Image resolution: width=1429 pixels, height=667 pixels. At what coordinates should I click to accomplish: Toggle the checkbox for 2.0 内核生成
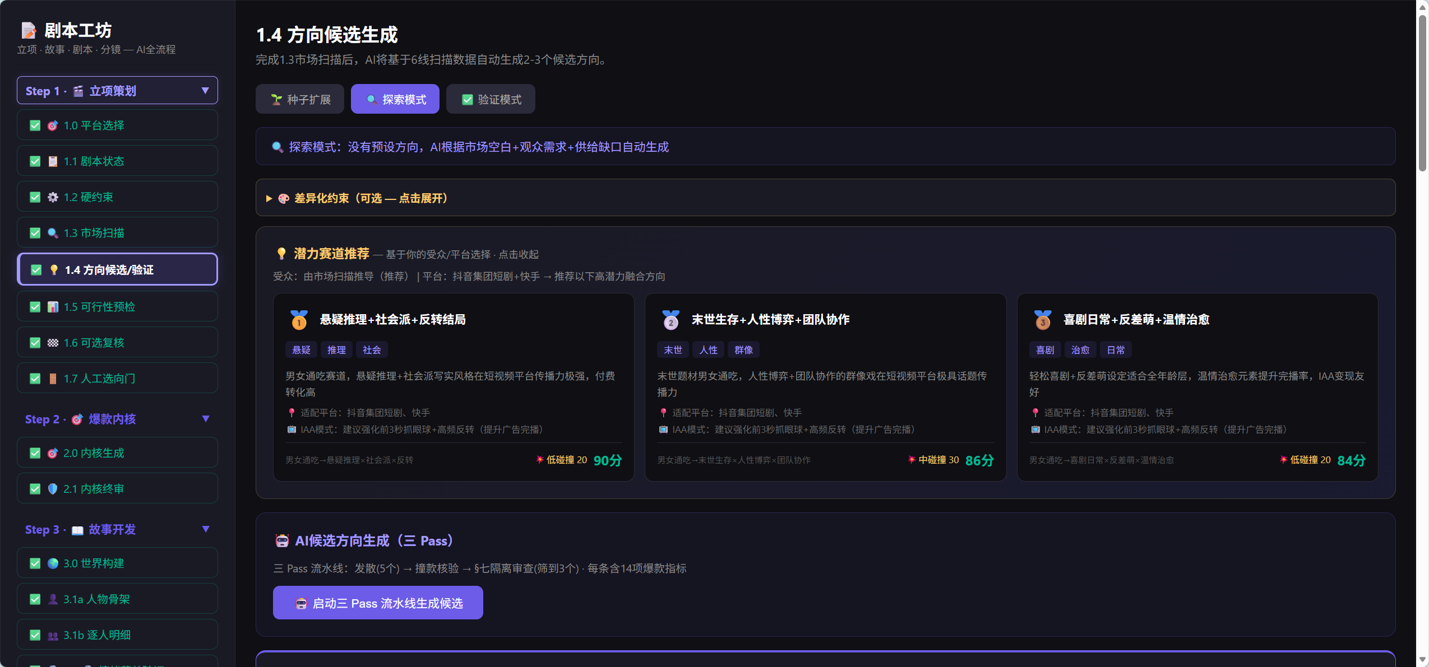(x=35, y=453)
